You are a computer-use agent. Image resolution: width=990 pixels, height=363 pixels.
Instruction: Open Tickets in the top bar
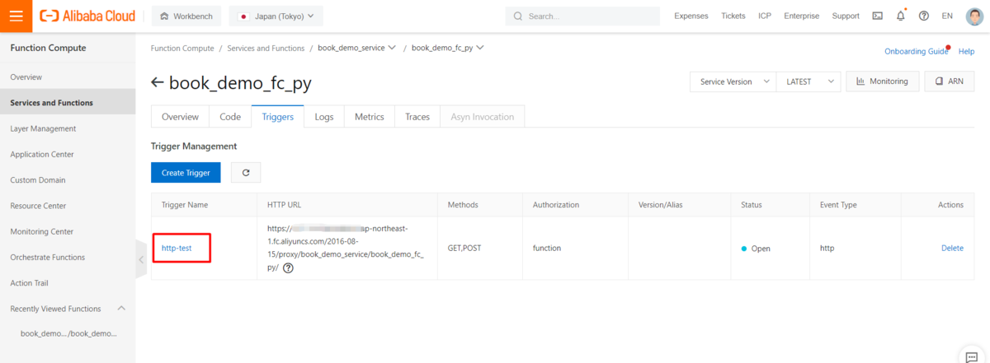click(733, 16)
